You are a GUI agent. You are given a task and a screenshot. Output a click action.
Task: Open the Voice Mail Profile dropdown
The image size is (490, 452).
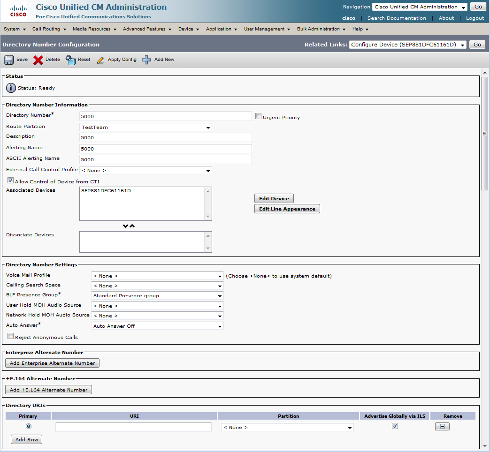[157, 276]
